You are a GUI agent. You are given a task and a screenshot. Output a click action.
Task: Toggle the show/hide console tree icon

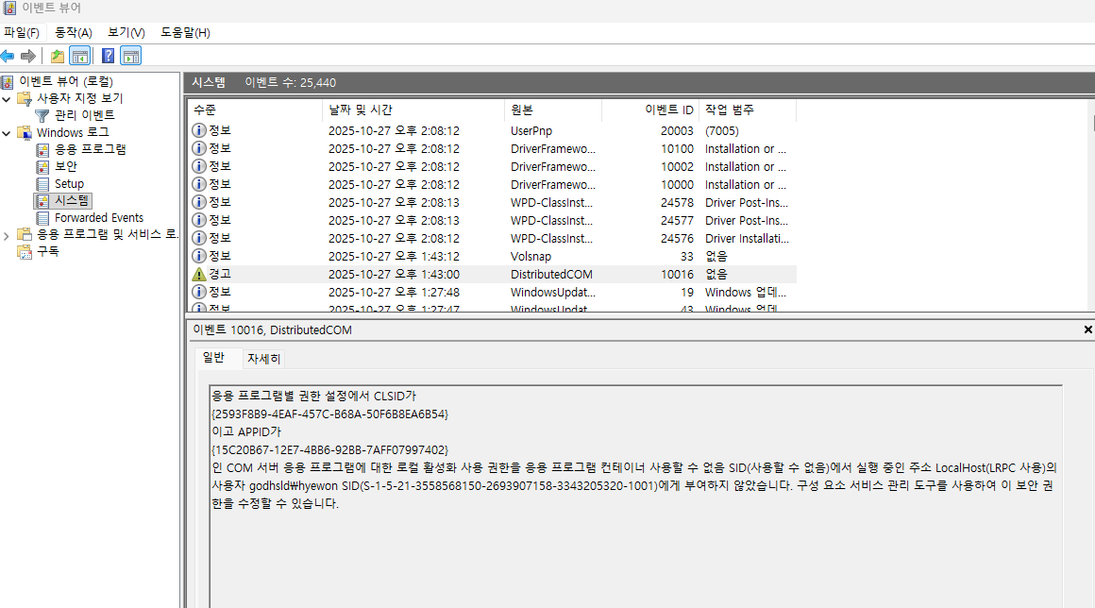click(80, 56)
